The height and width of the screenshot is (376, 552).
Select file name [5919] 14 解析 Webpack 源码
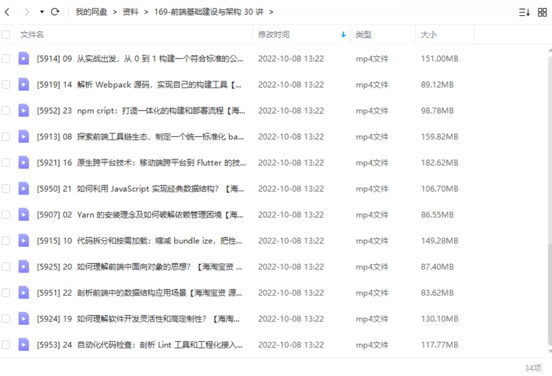pyautogui.click(x=139, y=84)
